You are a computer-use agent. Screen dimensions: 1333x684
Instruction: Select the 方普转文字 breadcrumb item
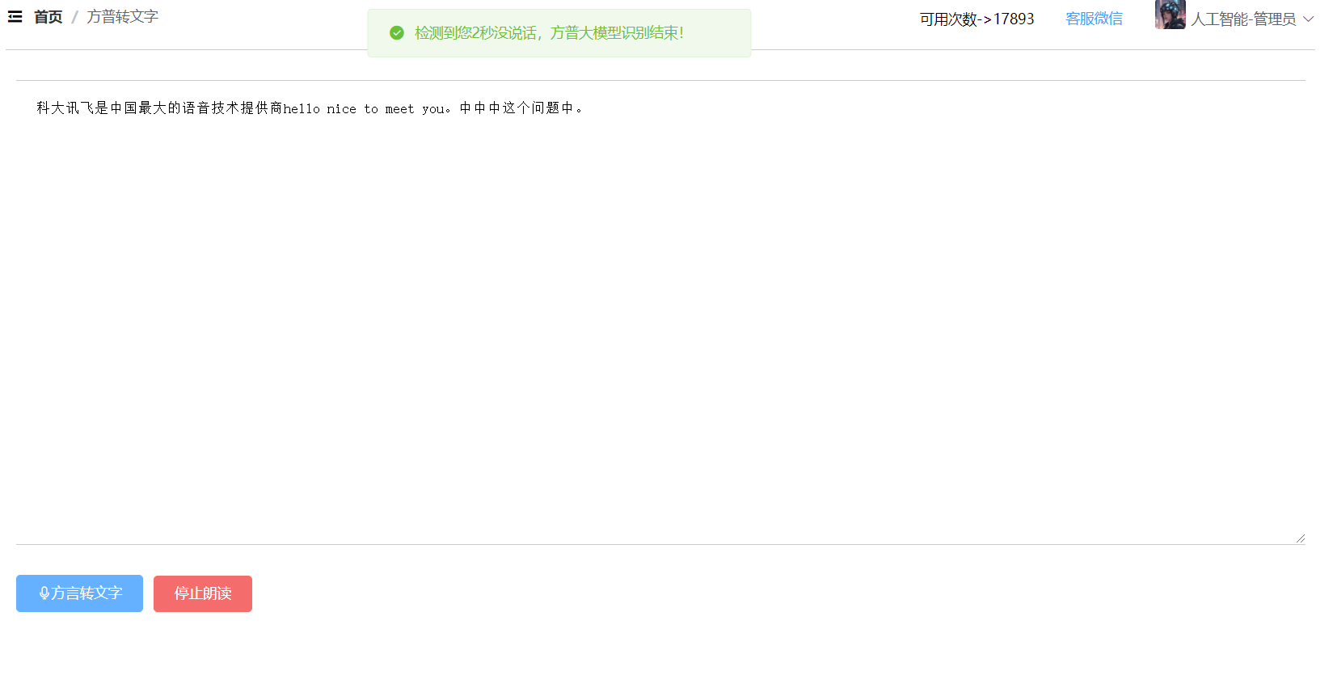pos(122,17)
